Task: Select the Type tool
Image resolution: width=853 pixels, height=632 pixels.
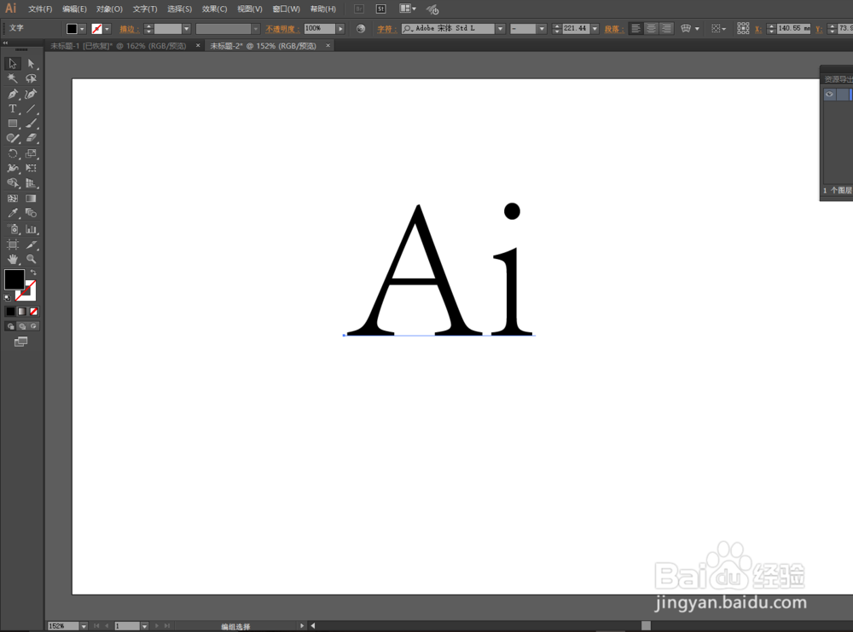Action: coord(13,109)
